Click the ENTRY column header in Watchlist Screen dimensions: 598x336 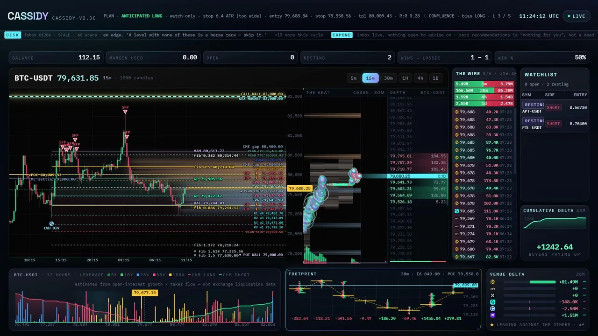tap(580, 95)
